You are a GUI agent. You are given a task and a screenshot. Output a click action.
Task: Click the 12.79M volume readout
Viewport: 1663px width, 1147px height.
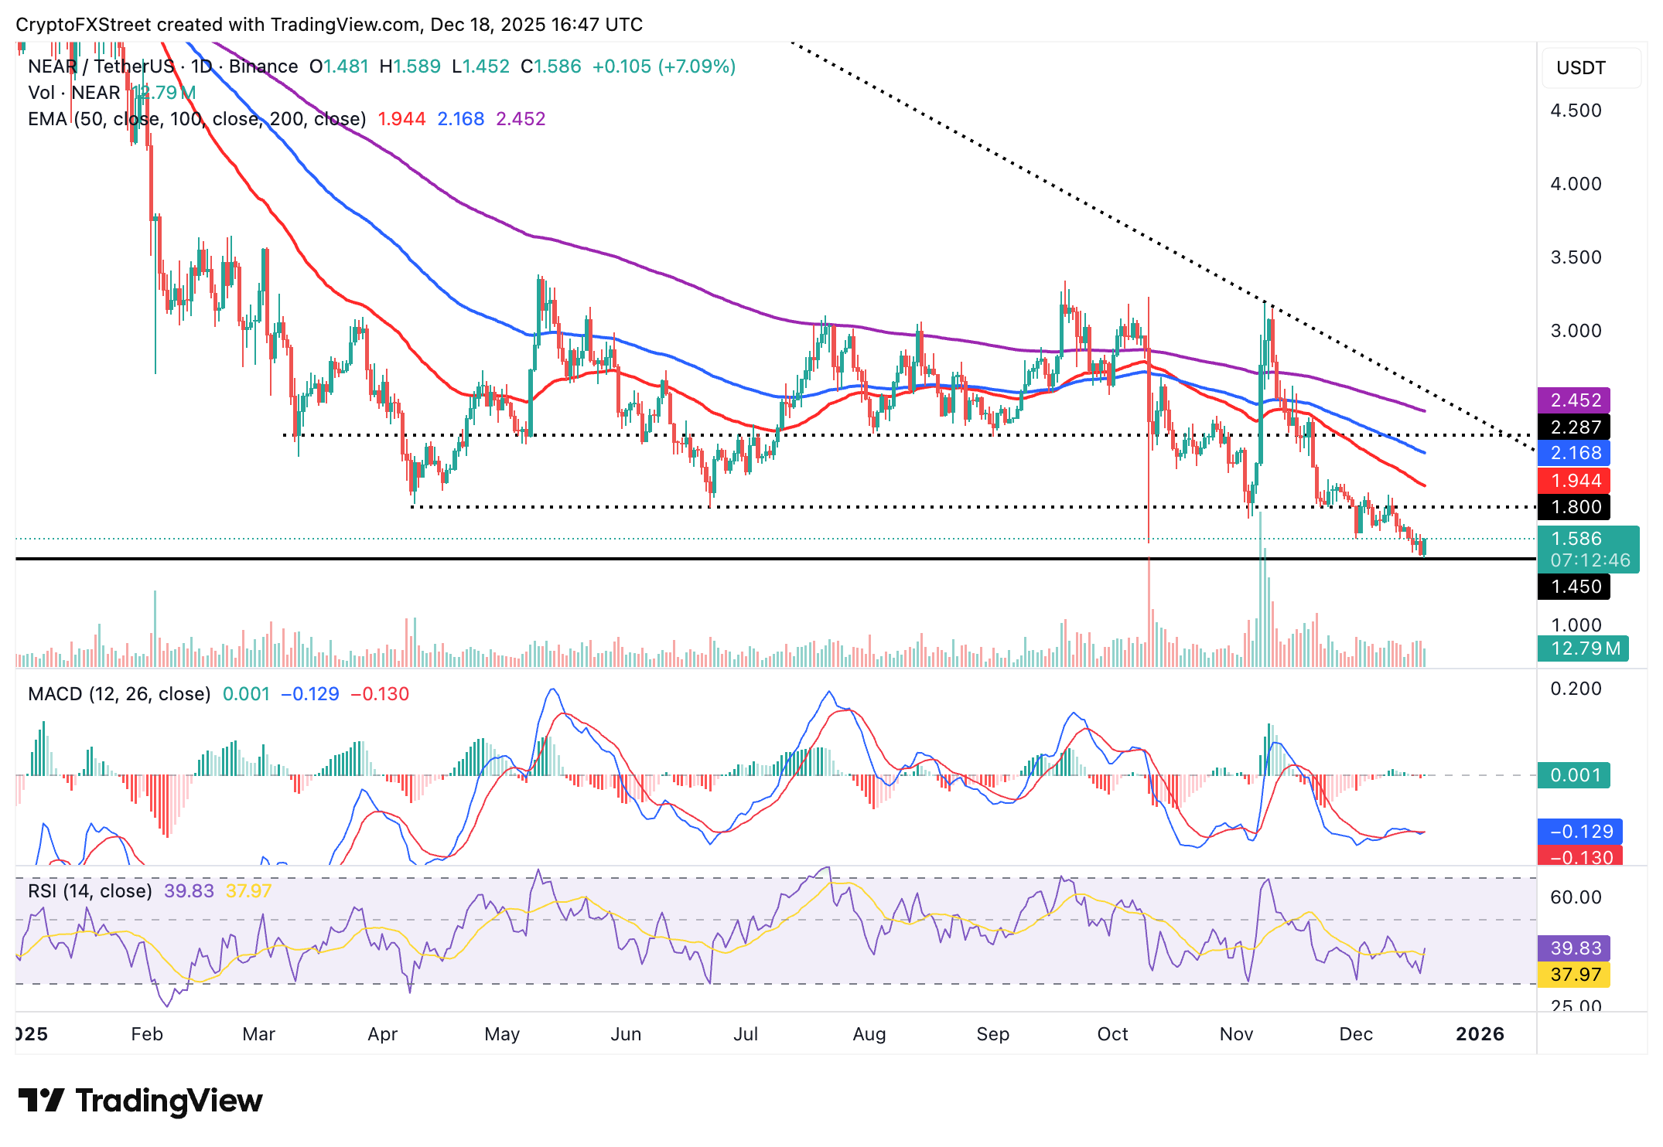pyautogui.click(x=1583, y=649)
